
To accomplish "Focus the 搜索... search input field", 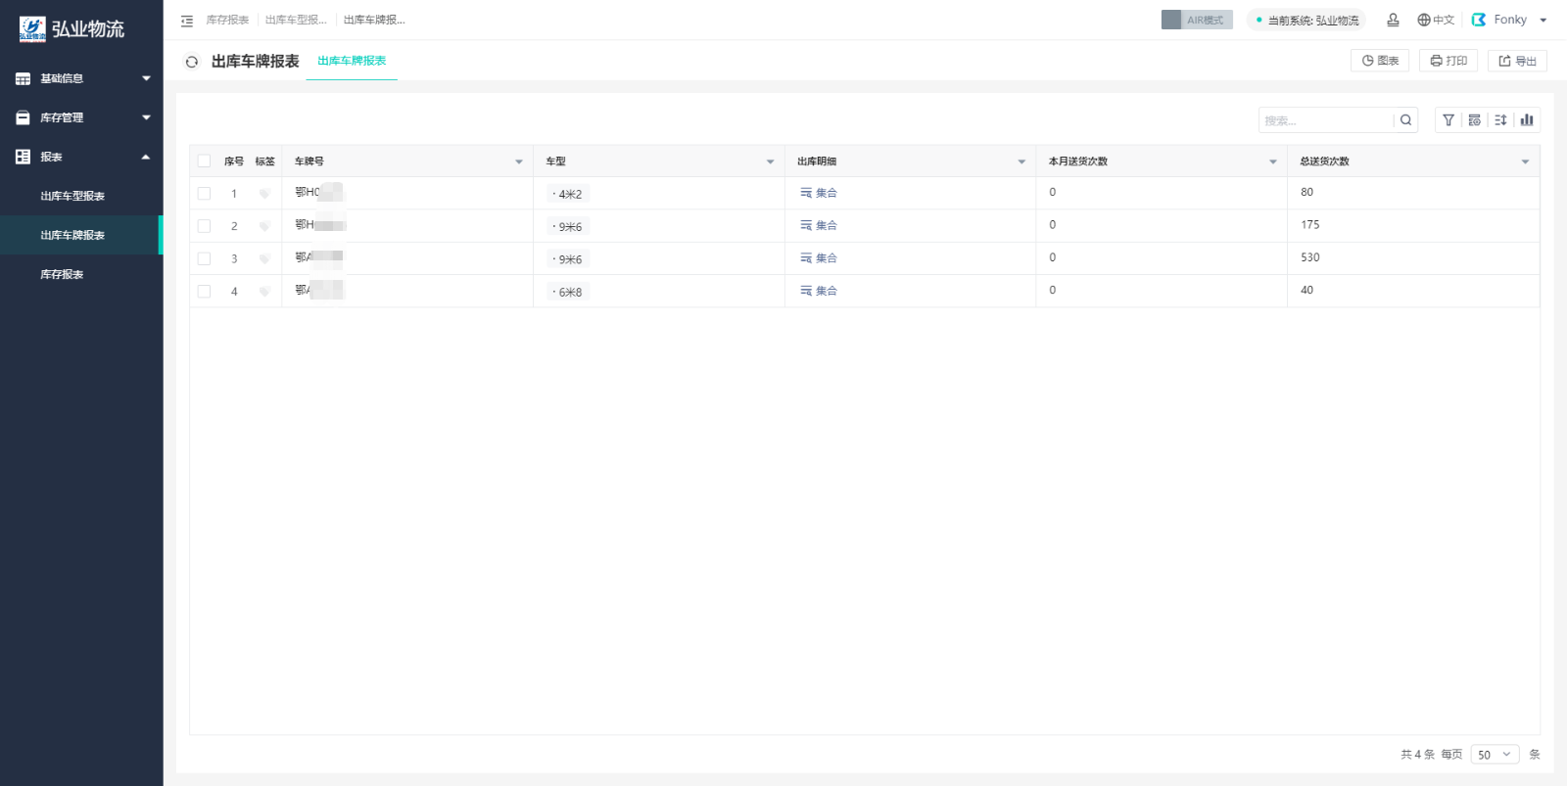I will tap(1326, 120).
